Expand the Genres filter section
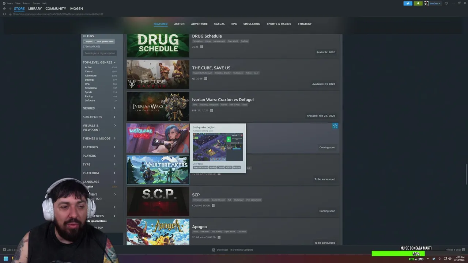468x263 pixels. coord(99,108)
